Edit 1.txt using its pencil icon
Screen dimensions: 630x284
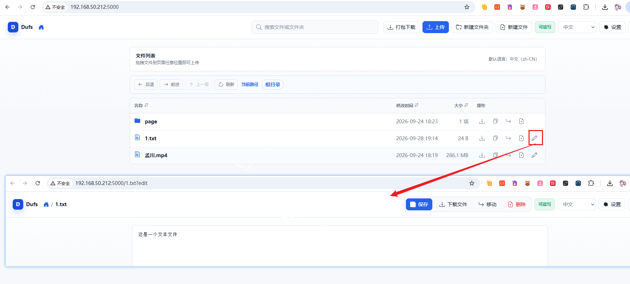535,138
